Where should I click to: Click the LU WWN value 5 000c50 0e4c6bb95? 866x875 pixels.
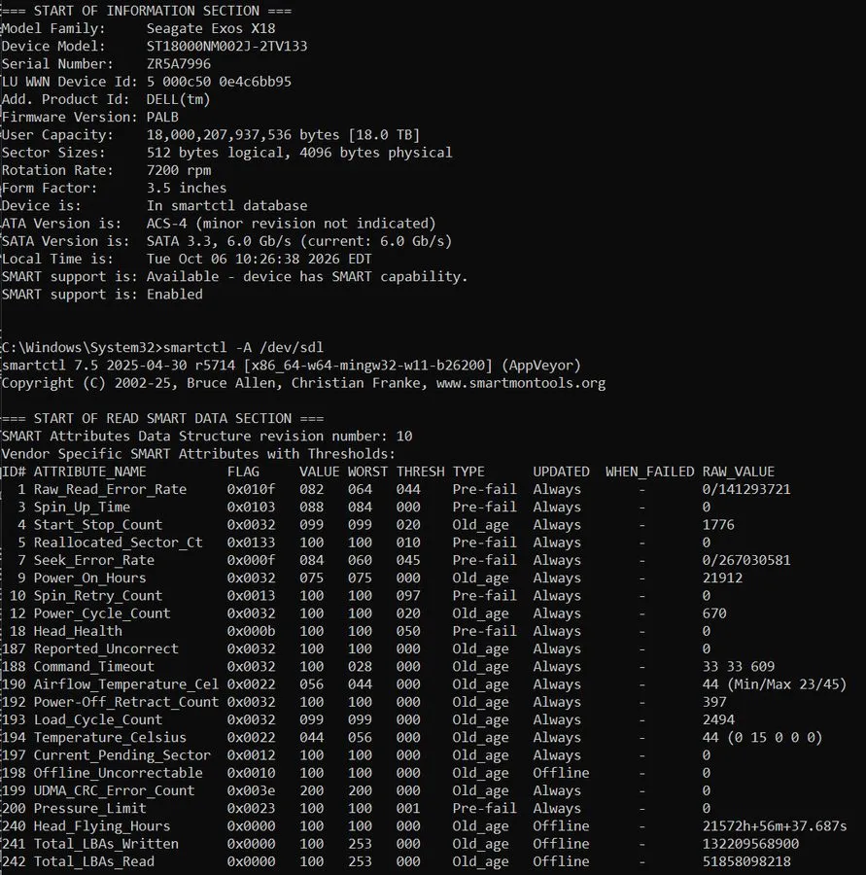[x=219, y=82]
